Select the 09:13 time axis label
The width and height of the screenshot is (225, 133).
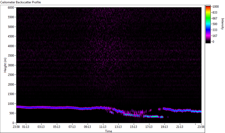click(87, 127)
